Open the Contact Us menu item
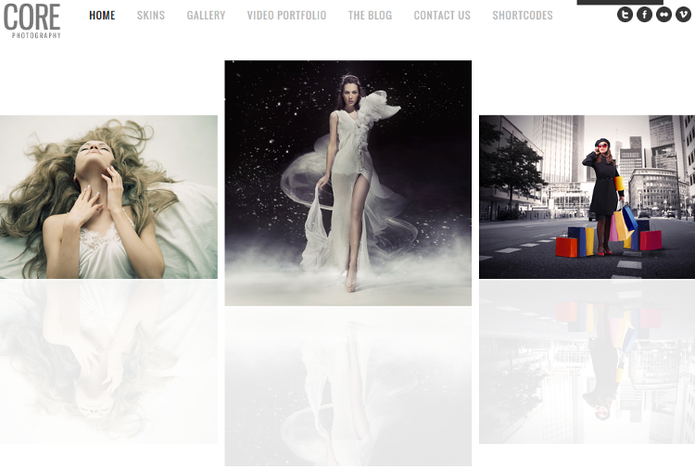 (x=442, y=16)
